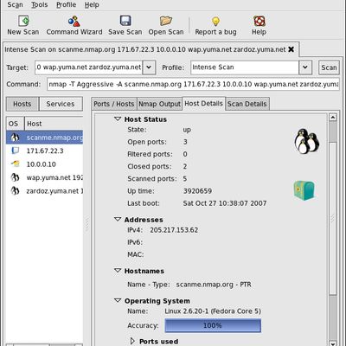Click the IPv4 value 205.217.153.62
346x346 pixels.
(x=174, y=230)
